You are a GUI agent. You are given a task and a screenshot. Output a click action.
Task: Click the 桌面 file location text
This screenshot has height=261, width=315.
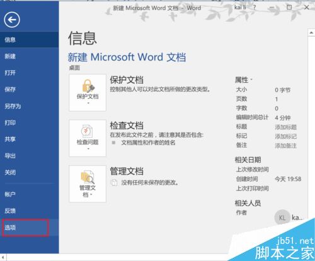(74, 68)
